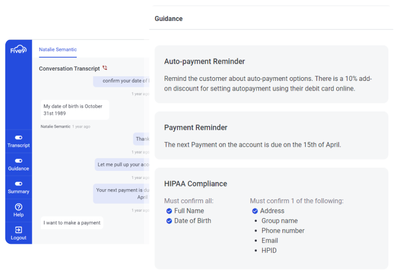Click the Logout arrow icon
This screenshot has width=399, height=277.
tap(18, 230)
